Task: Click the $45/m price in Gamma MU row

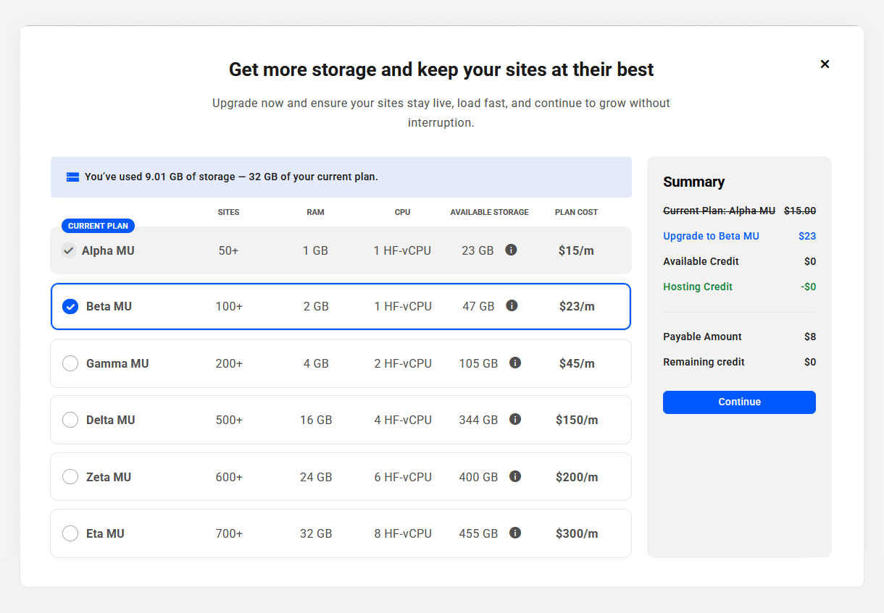Action: point(577,363)
